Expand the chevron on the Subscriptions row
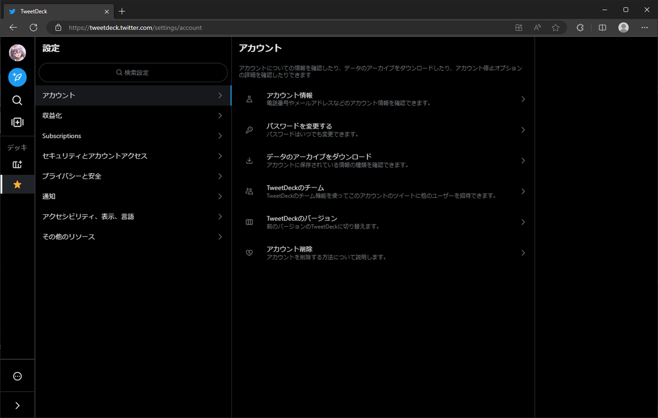658x418 pixels. click(x=220, y=136)
